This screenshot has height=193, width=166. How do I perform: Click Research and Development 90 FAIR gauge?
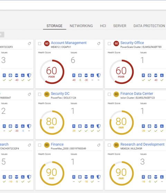[x=122, y=173]
